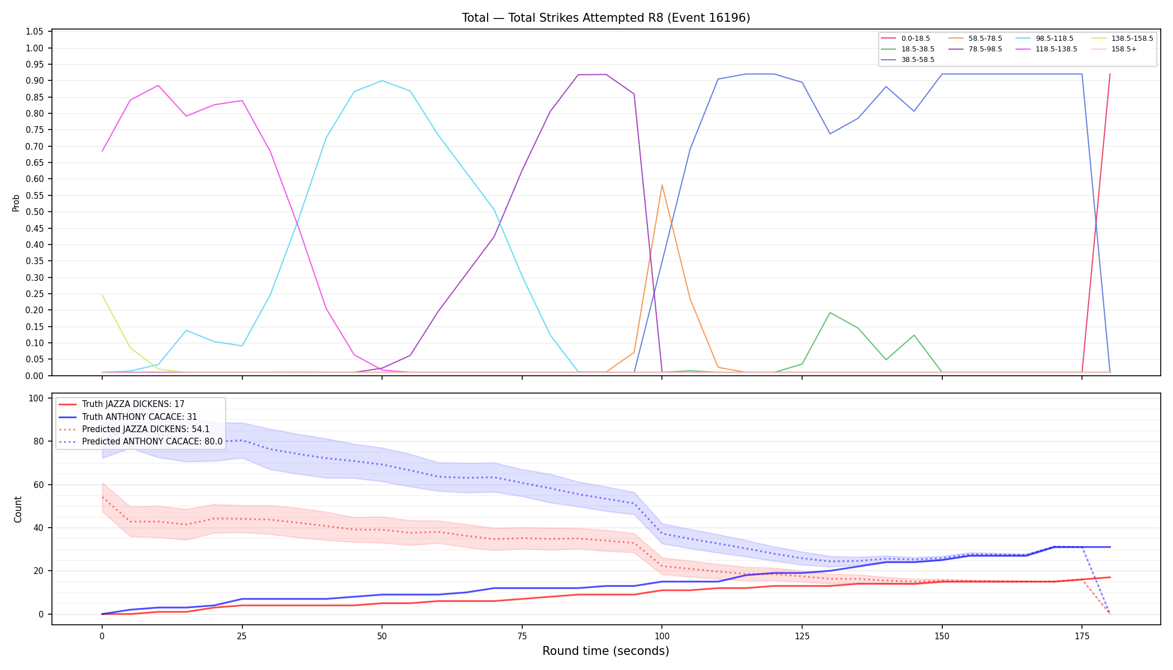The image size is (1173, 670).
Task: Click the '25' tick on the round time axis
Action: [x=242, y=636]
